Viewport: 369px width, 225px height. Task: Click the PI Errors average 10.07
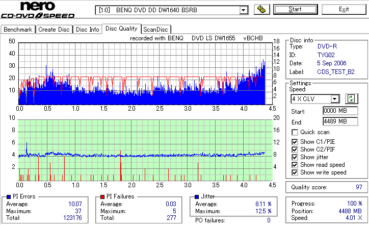(x=75, y=204)
